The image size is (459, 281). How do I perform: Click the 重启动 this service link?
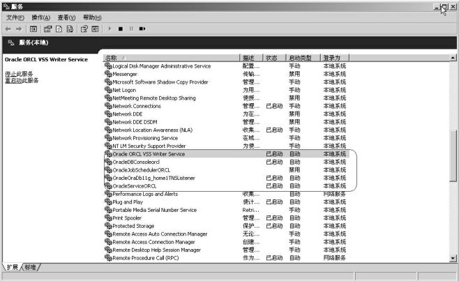13,80
